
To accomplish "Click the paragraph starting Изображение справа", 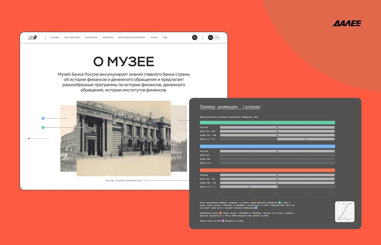I will pos(247,214).
